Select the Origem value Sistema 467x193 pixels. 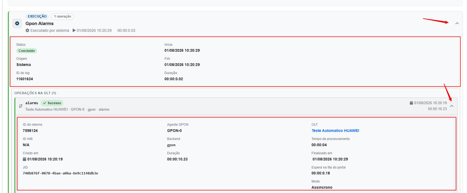point(23,65)
